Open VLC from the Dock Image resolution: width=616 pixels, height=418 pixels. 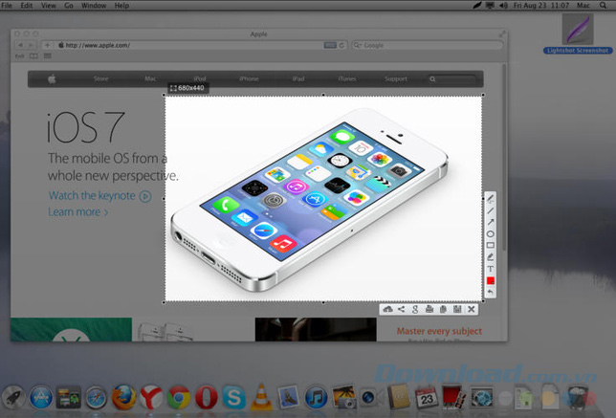[x=261, y=397]
